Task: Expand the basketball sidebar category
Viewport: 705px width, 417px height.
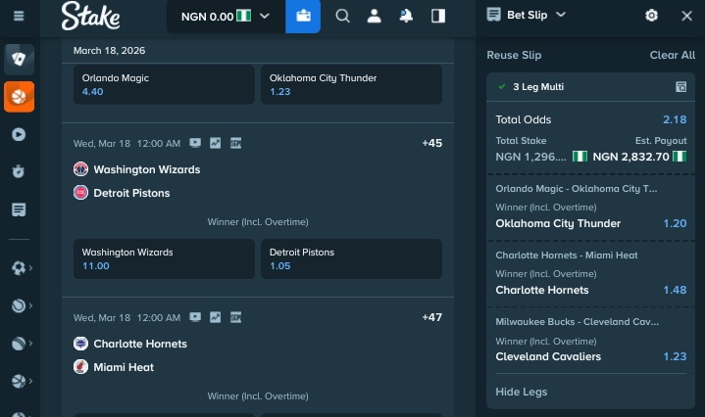Action: [x=22, y=381]
